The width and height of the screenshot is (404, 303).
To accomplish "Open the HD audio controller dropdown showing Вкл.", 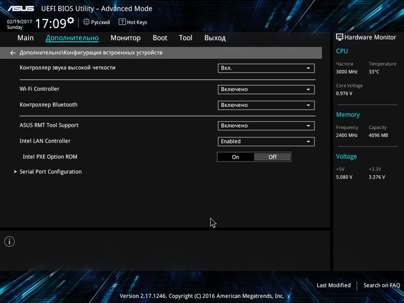I will point(266,68).
